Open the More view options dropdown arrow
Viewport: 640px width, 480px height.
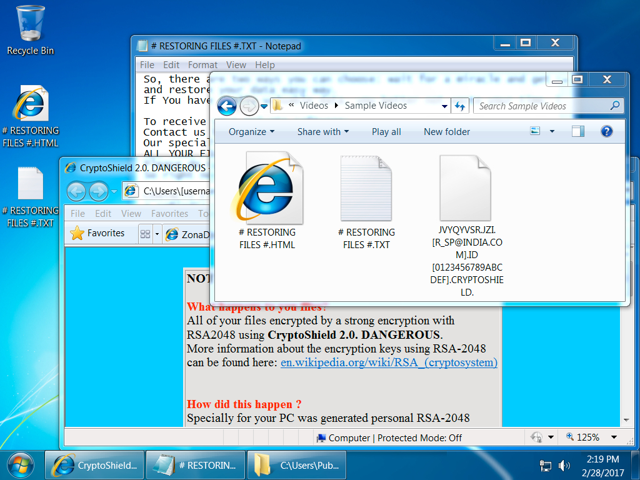pyautogui.click(x=552, y=131)
